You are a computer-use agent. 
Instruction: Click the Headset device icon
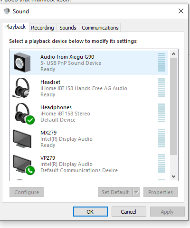coord(21,88)
